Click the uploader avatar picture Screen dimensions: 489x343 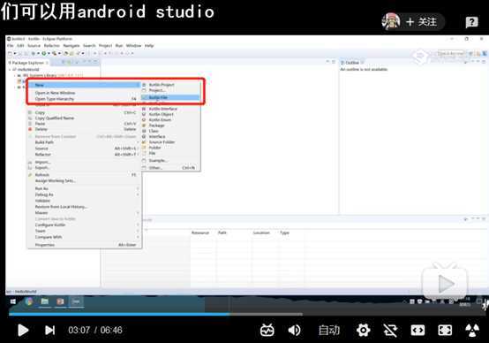point(391,21)
